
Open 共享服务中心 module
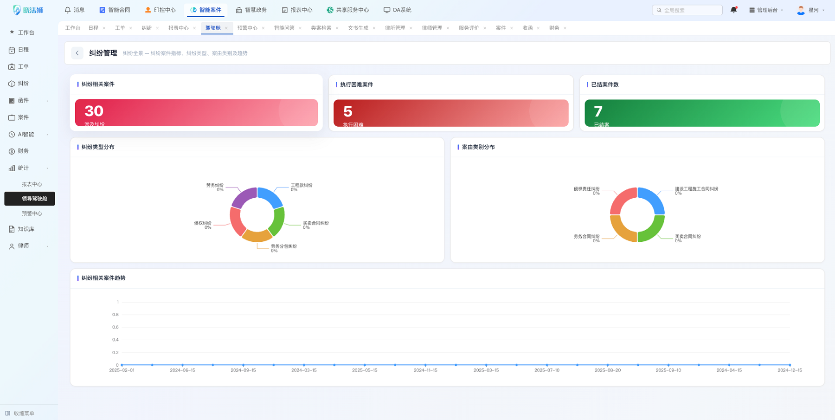point(347,10)
